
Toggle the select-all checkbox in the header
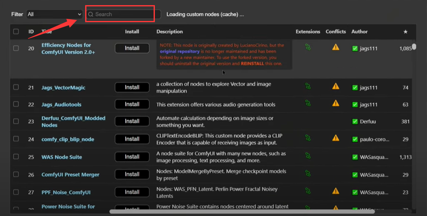click(16, 32)
